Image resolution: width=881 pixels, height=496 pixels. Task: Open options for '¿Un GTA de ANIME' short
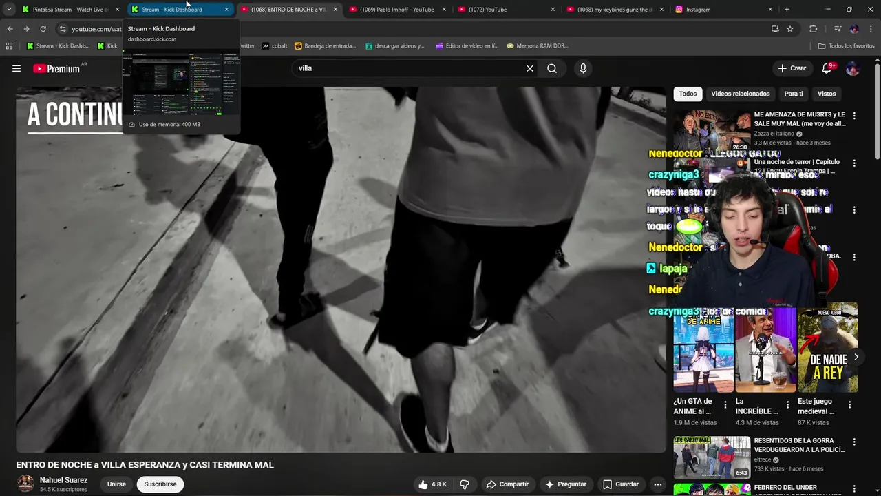pyautogui.click(x=725, y=405)
